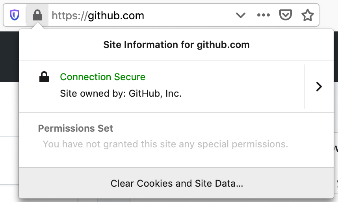Click the 'Site Information for github.com' header

tap(176, 45)
